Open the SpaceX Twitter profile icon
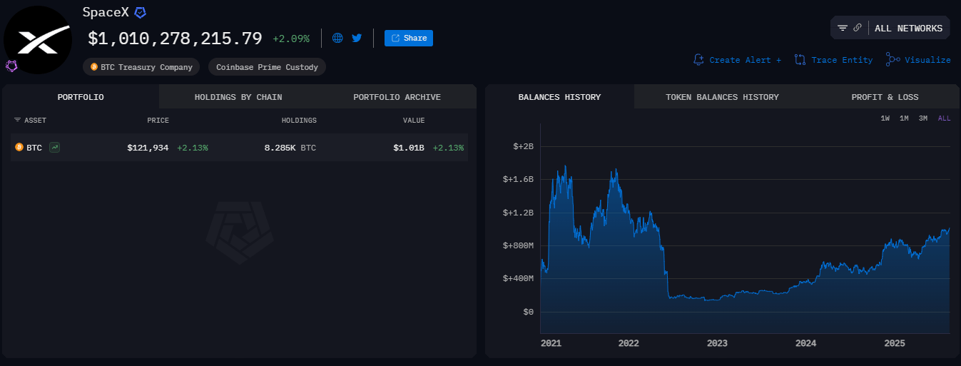961x366 pixels. coord(357,38)
